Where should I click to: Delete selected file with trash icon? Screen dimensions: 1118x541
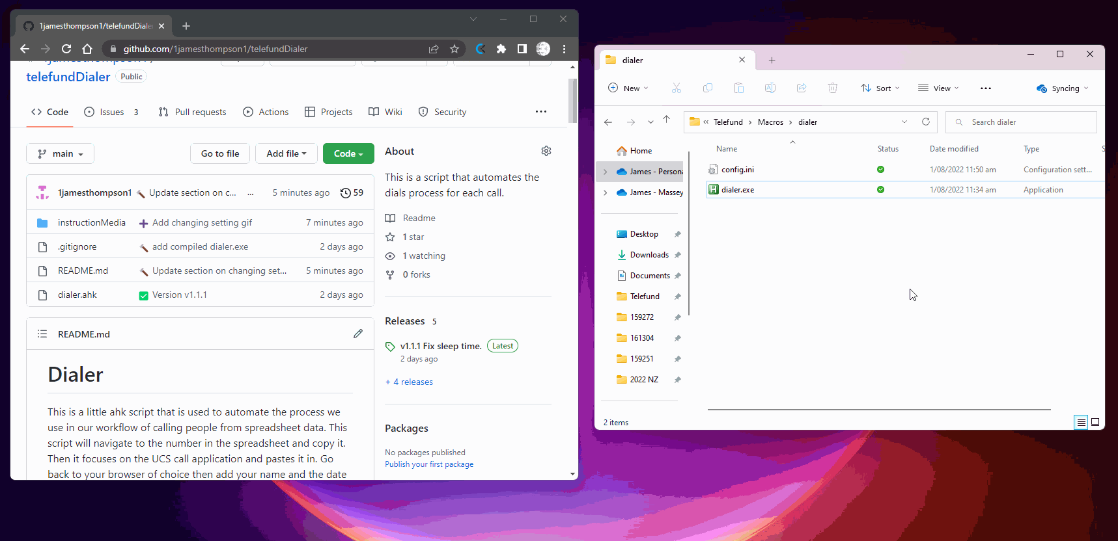(833, 88)
